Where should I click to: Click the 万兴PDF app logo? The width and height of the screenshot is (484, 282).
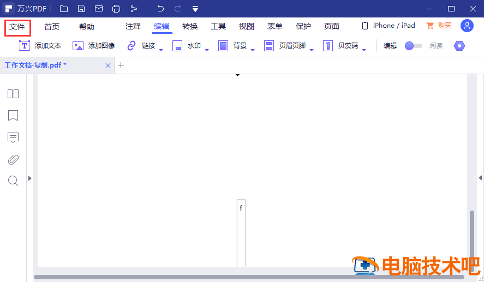pos(8,9)
